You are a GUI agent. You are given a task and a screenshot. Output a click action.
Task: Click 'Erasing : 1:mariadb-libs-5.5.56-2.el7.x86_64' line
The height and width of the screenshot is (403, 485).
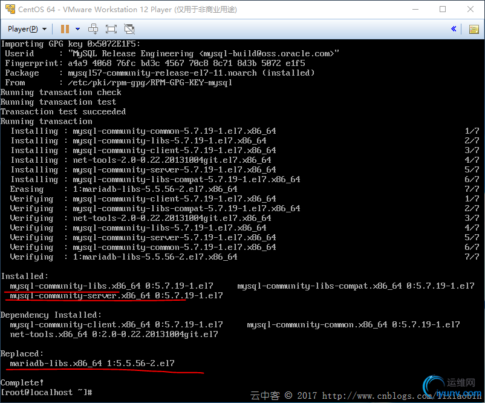pyautogui.click(x=124, y=189)
